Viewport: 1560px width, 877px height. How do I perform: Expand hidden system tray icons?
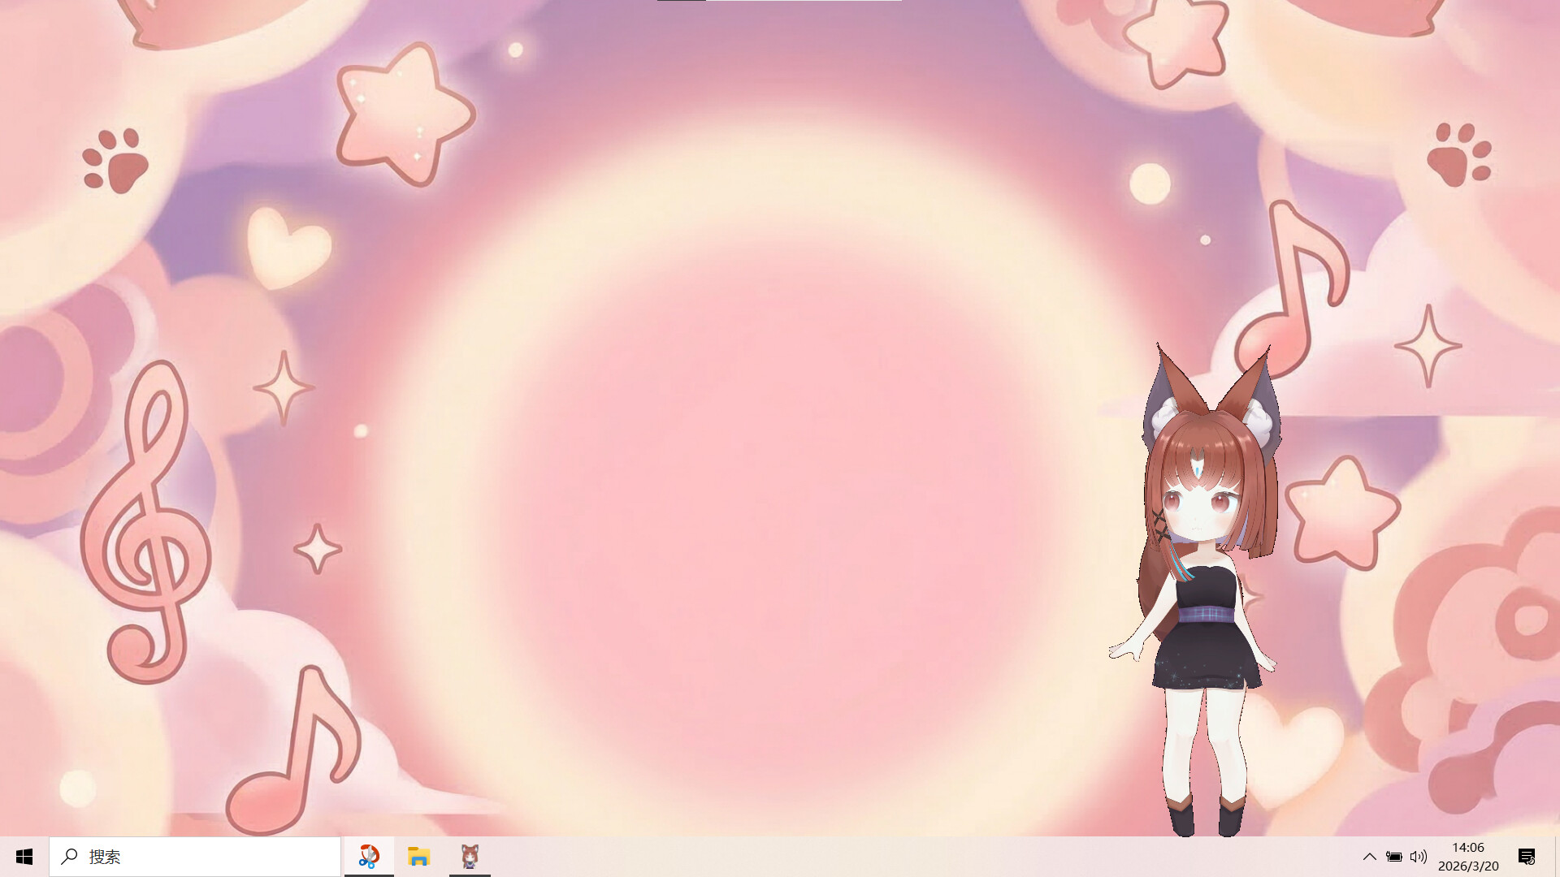coord(1370,857)
